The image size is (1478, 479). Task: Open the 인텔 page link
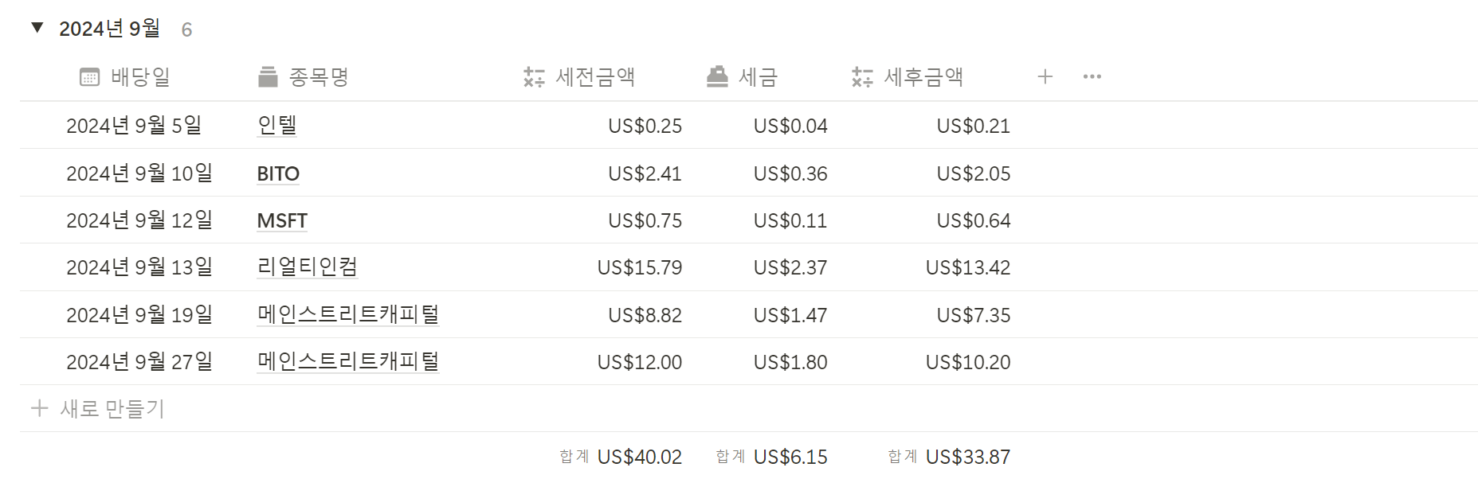tap(276, 125)
